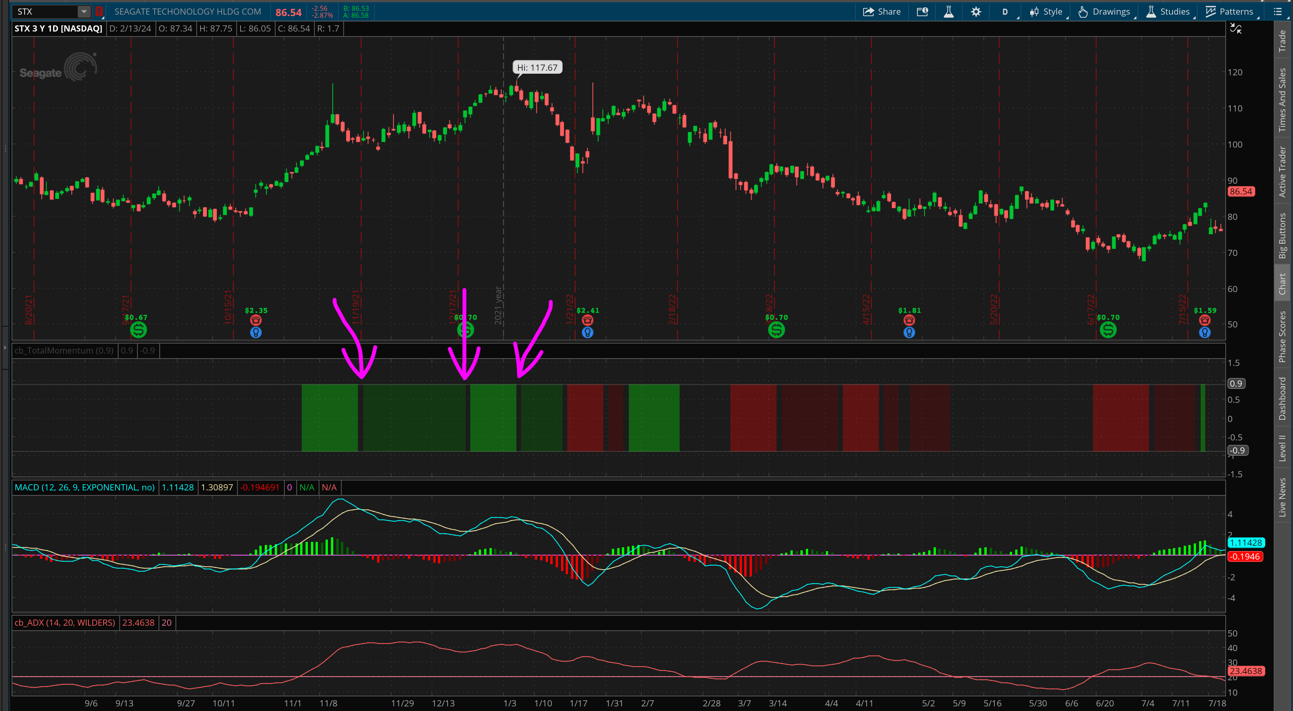This screenshot has width=1293, height=711.
Task: Click the -0.1946 MACD axis label
Action: pos(1245,557)
